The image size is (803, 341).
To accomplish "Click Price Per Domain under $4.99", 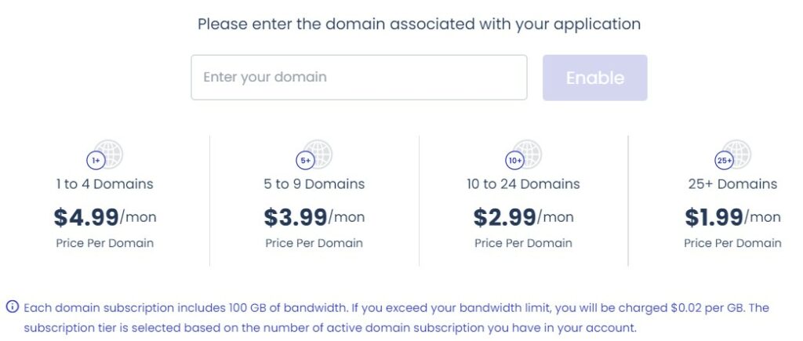I will 105,243.
